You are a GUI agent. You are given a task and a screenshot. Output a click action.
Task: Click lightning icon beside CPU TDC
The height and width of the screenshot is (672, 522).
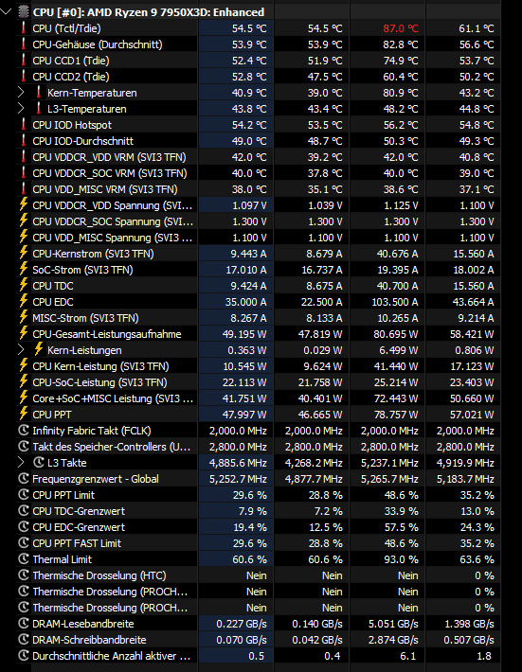[24, 286]
